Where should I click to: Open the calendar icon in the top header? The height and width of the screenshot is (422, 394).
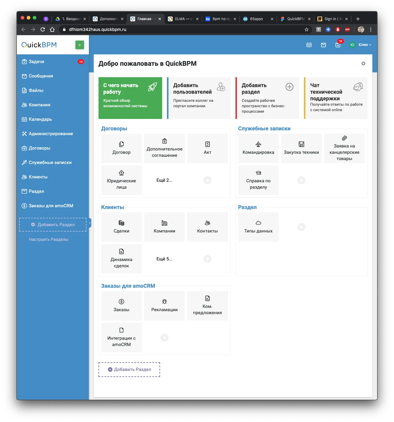point(309,45)
